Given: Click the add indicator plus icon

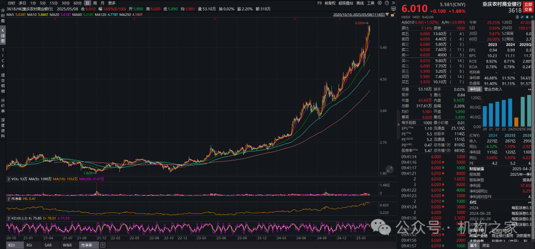Looking at the screenshot, I should tap(103, 245).
